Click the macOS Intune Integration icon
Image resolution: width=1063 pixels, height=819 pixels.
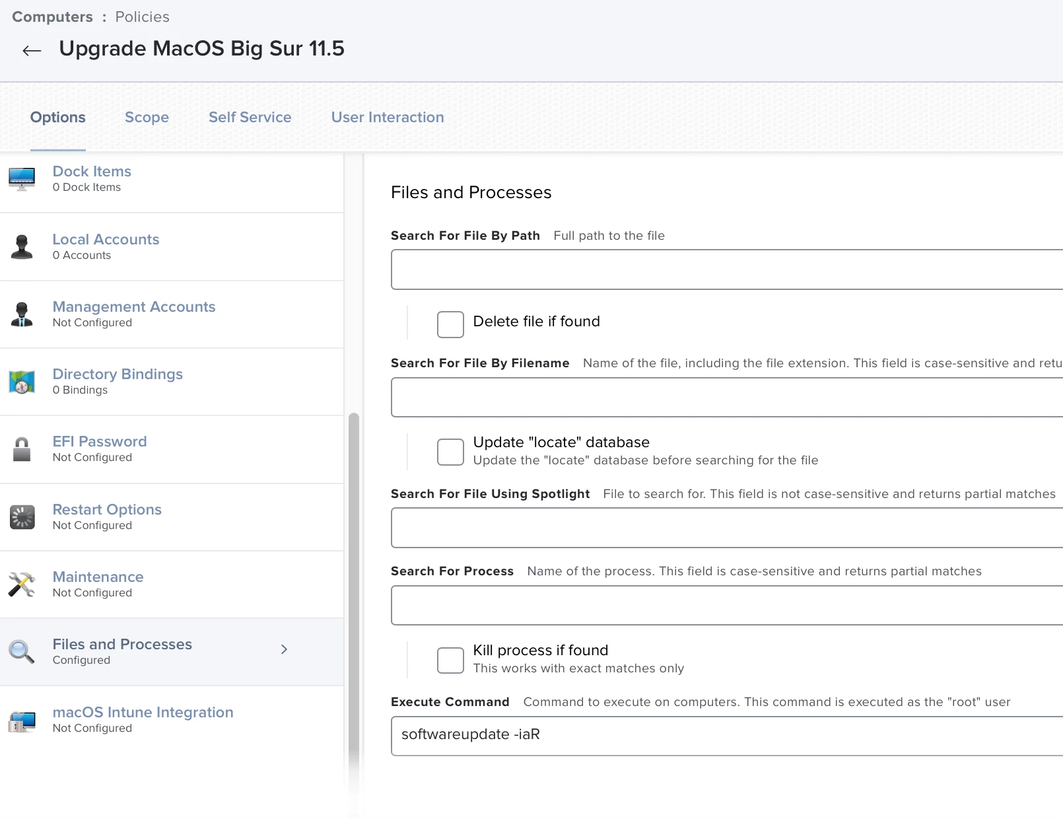(22, 720)
